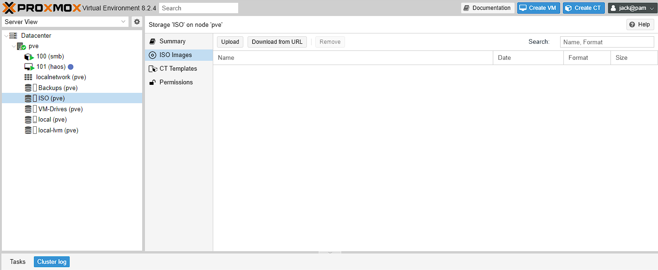Select the pve node label
This screenshot has height=270, width=658.
[x=33, y=46]
